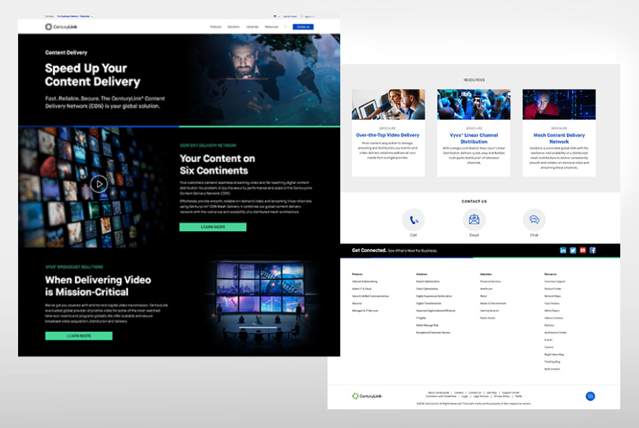Click White Papers footer link
This screenshot has width=639, height=428.
pos(551,311)
